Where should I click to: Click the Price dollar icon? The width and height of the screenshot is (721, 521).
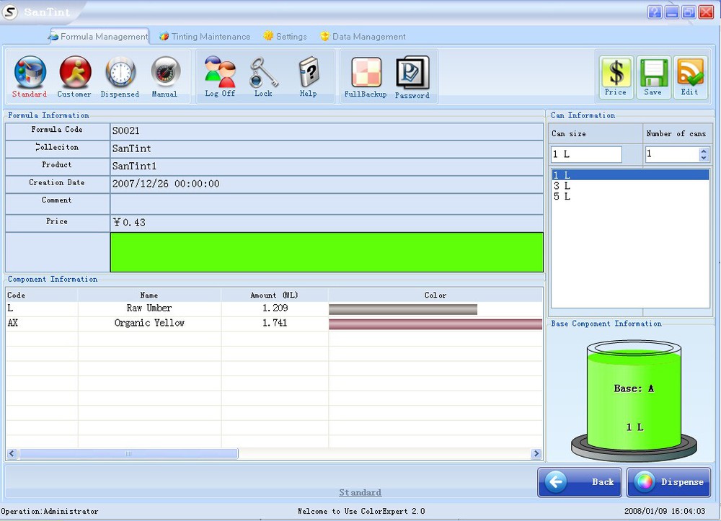616,77
